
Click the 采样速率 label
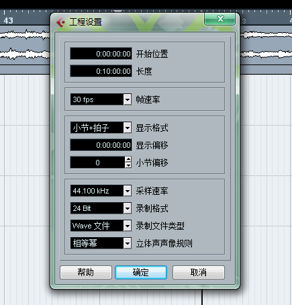[152, 191]
